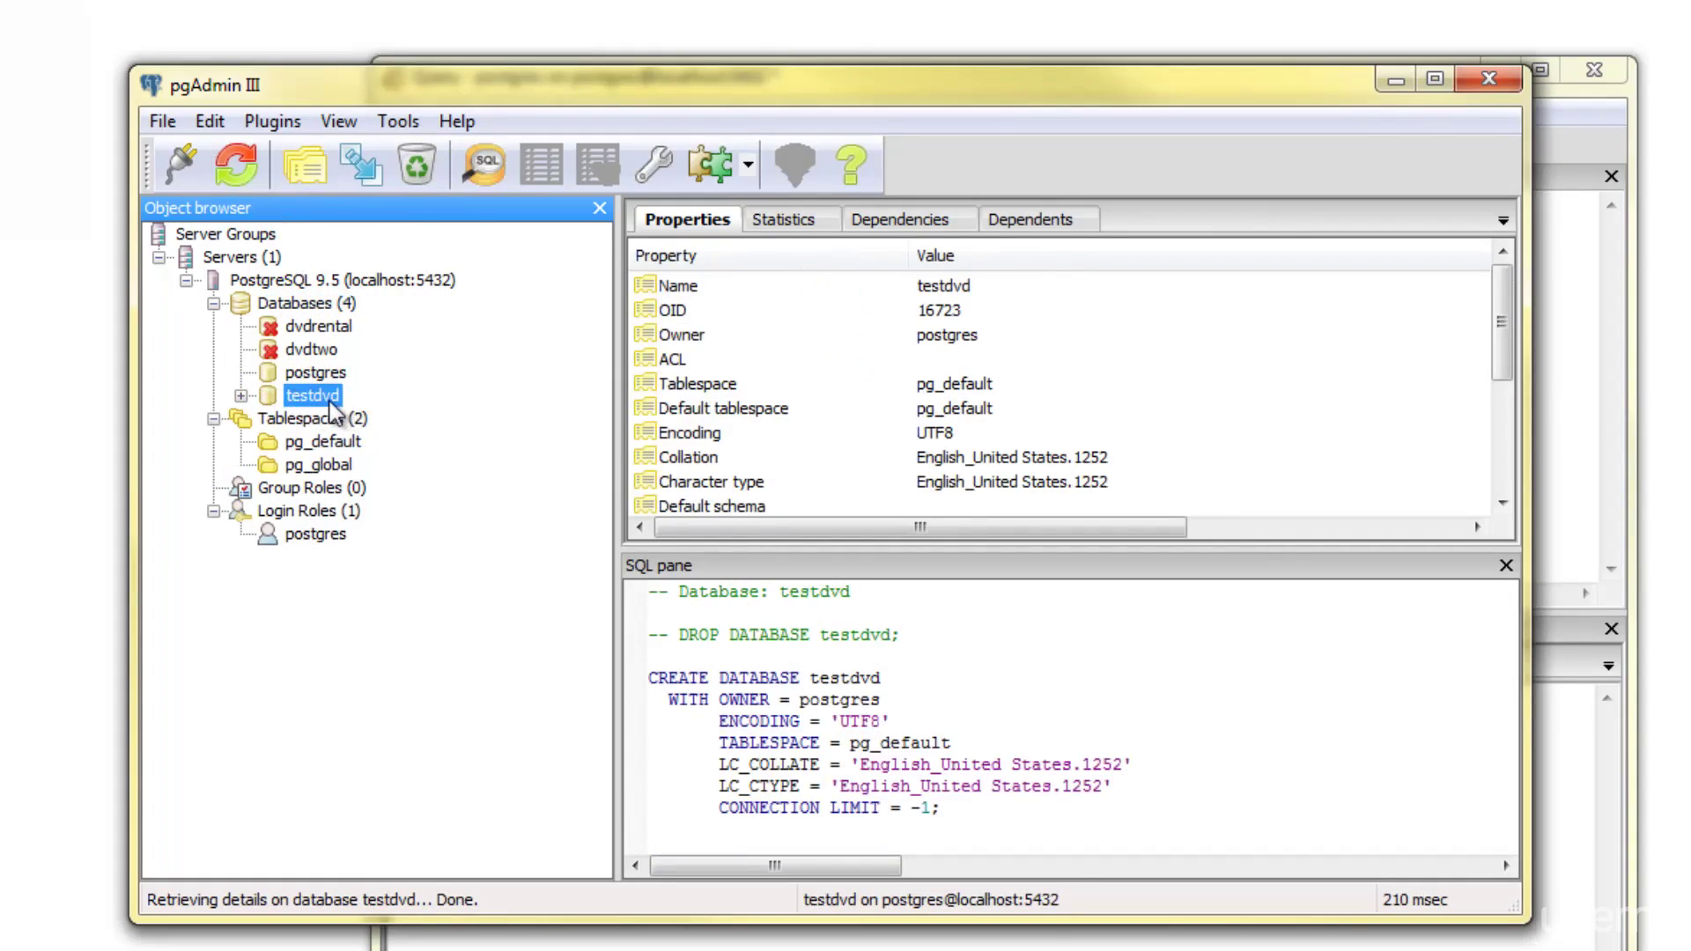Select the postgres login role entry
This screenshot has height=951, width=1691.
pyautogui.click(x=314, y=533)
